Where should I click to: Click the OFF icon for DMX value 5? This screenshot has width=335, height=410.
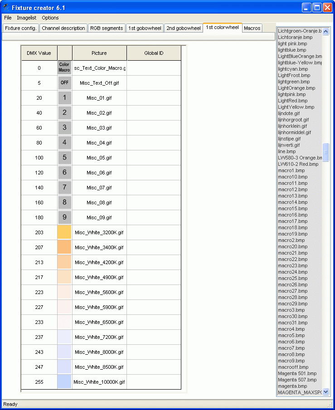[64, 83]
